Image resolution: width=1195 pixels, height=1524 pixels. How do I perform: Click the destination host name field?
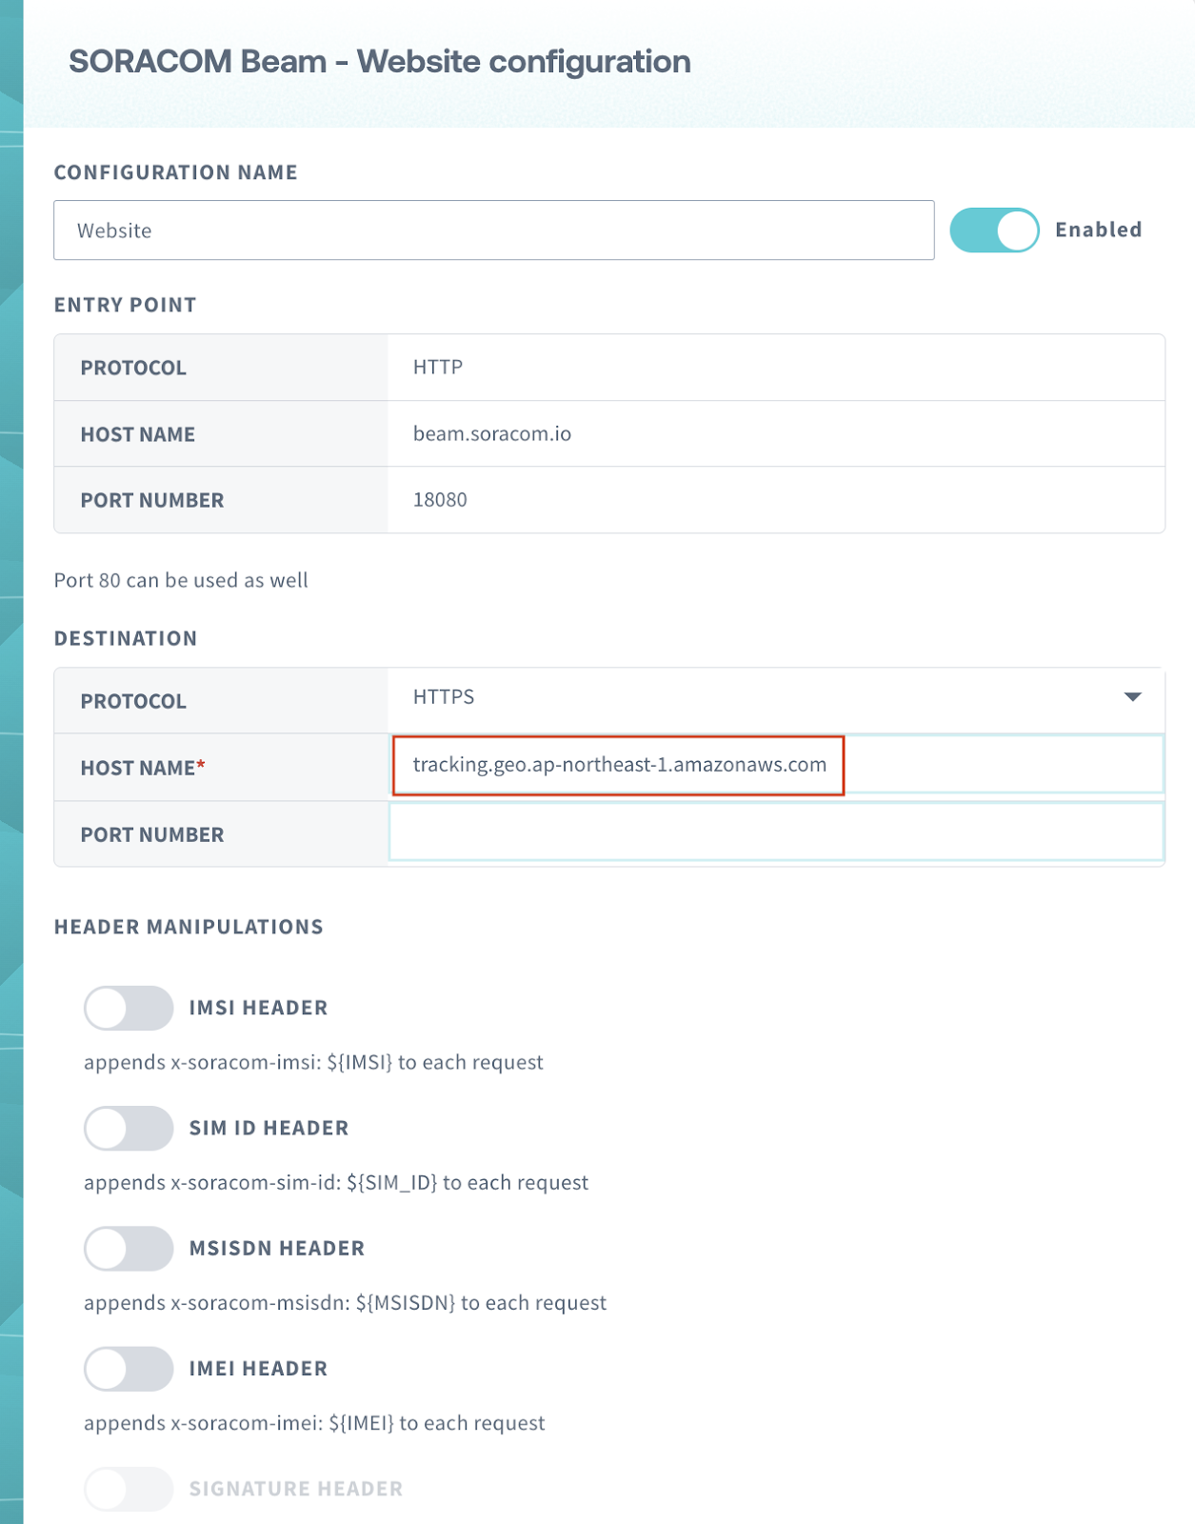tap(775, 765)
